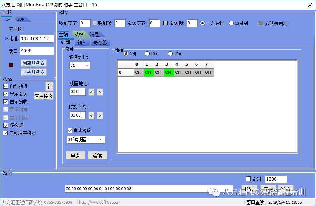
Task: Toggle the green ON cell in column 1
Action: [x=148, y=72]
